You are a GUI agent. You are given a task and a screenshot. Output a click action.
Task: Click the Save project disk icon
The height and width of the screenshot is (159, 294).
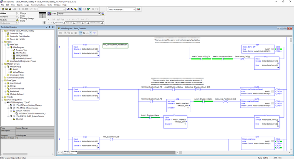[x=10, y=9]
